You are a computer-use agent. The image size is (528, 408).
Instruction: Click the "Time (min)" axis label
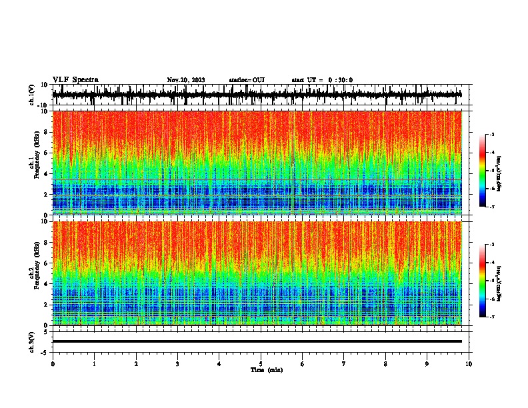(x=267, y=370)
